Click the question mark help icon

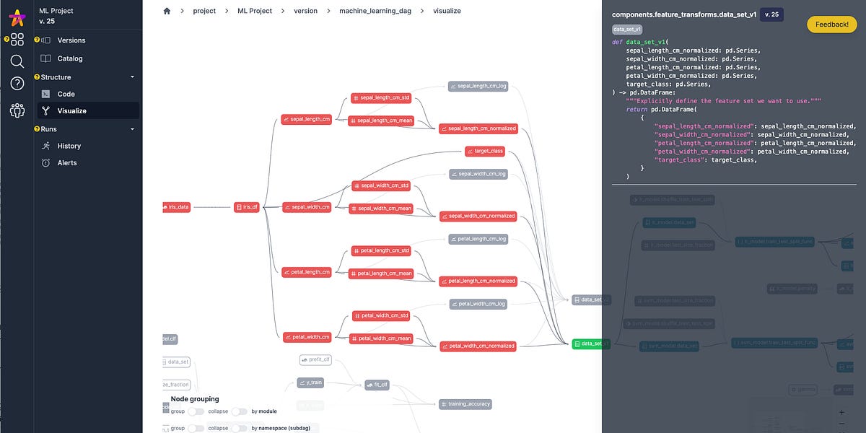coord(16,83)
